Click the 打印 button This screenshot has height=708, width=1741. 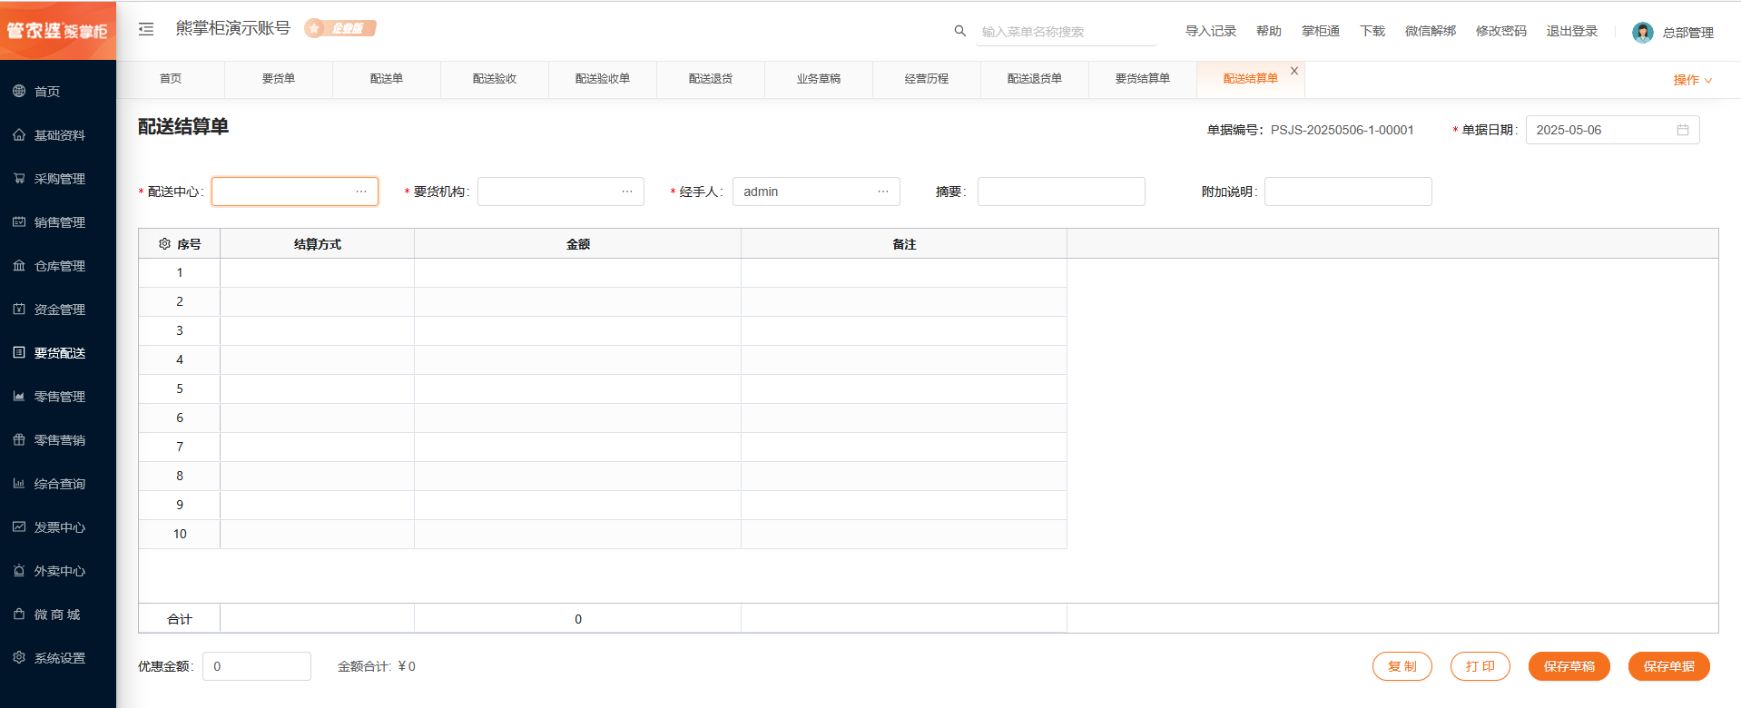[1480, 666]
